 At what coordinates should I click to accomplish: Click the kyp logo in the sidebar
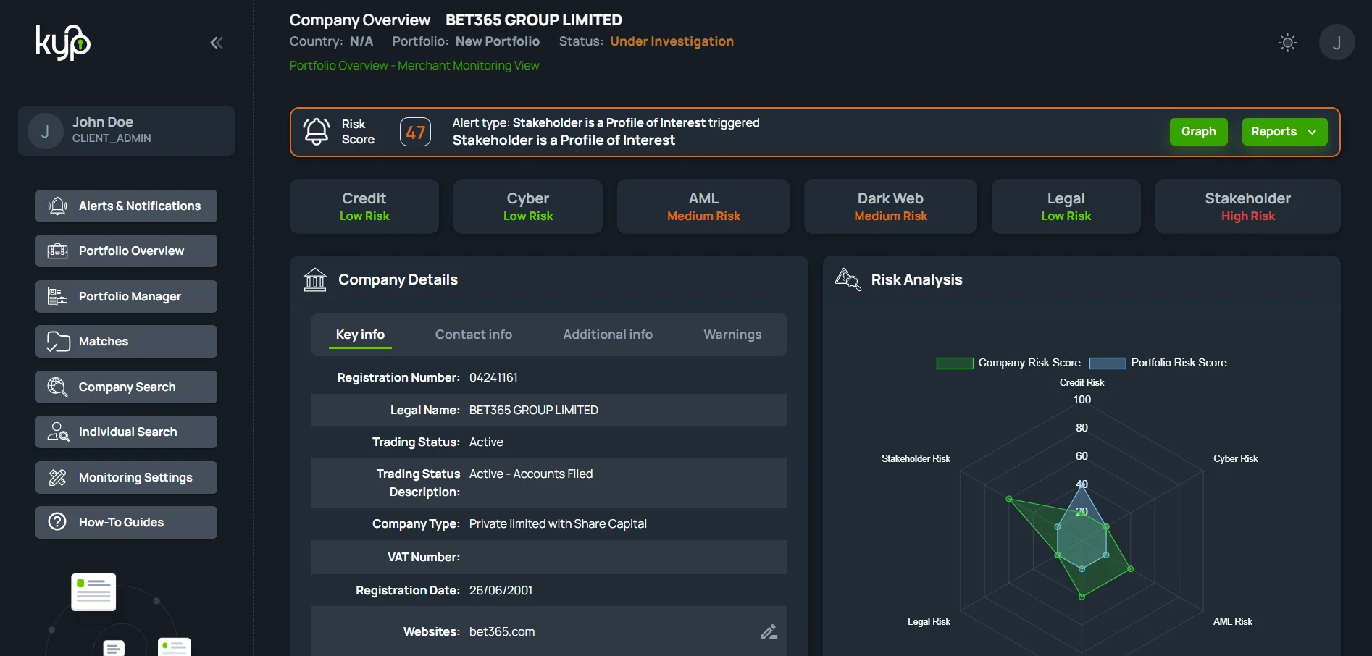[x=63, y=42]
